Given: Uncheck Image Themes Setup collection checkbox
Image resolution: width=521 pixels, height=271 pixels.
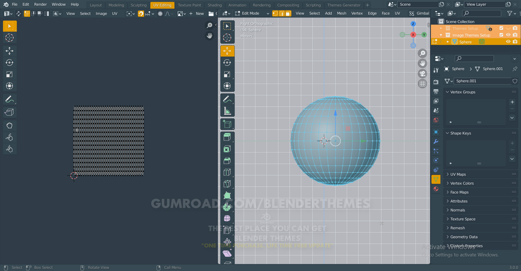Looking at the screenshot, I should click(x=501, y=35).
